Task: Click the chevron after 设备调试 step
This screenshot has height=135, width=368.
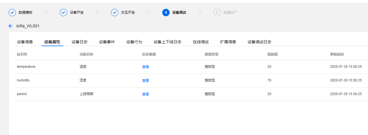Action: tap(200, 13)
